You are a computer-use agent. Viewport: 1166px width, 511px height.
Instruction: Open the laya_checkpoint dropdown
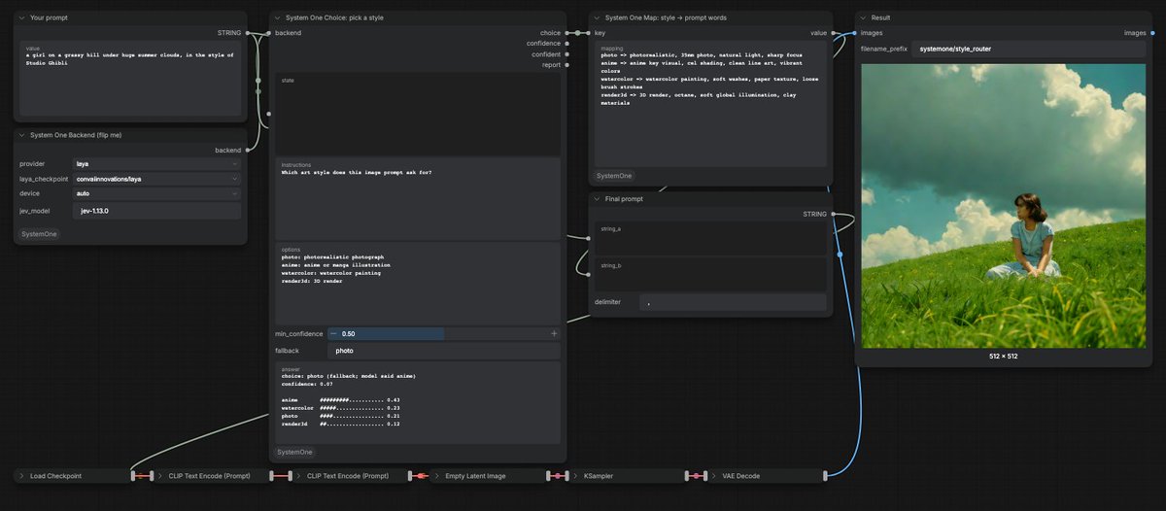[156, 179]
